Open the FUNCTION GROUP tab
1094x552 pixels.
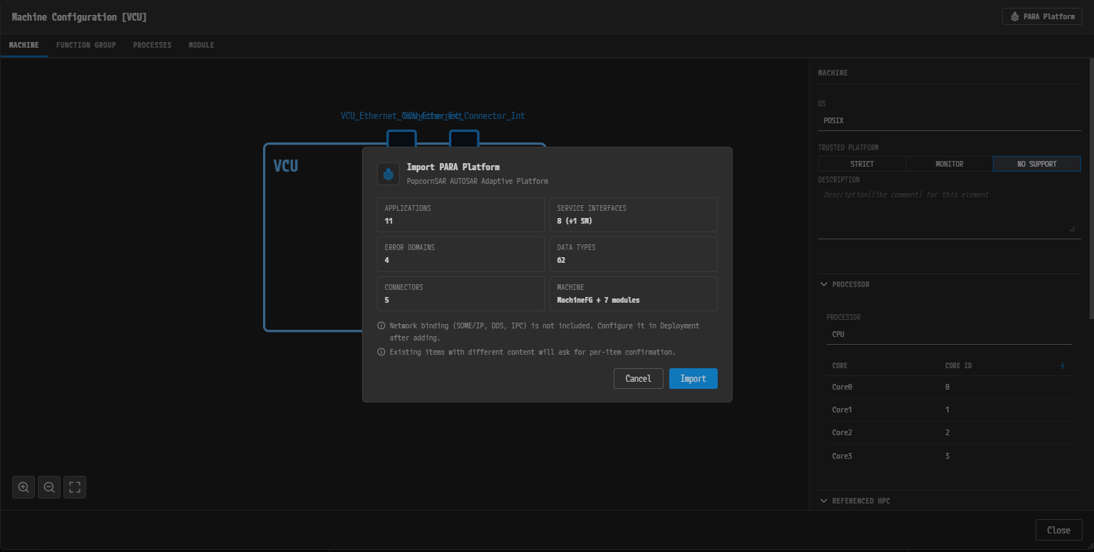click(86, 45)
